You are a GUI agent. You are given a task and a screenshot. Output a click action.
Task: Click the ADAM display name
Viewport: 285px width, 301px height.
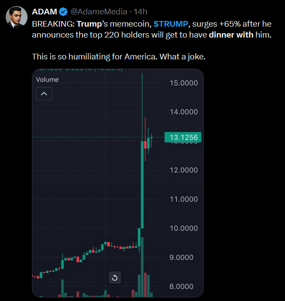click(45, 12)
